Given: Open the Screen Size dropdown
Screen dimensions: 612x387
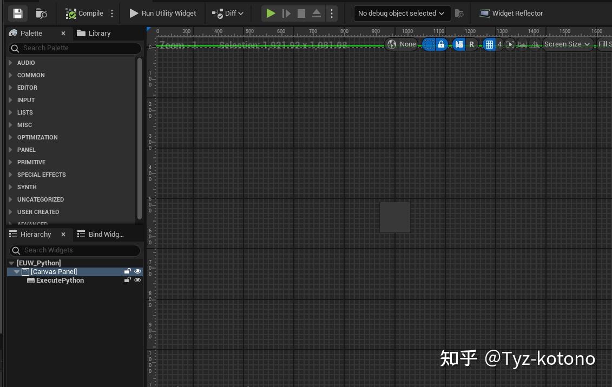Looking at the screenshot, I should [566, 44].
